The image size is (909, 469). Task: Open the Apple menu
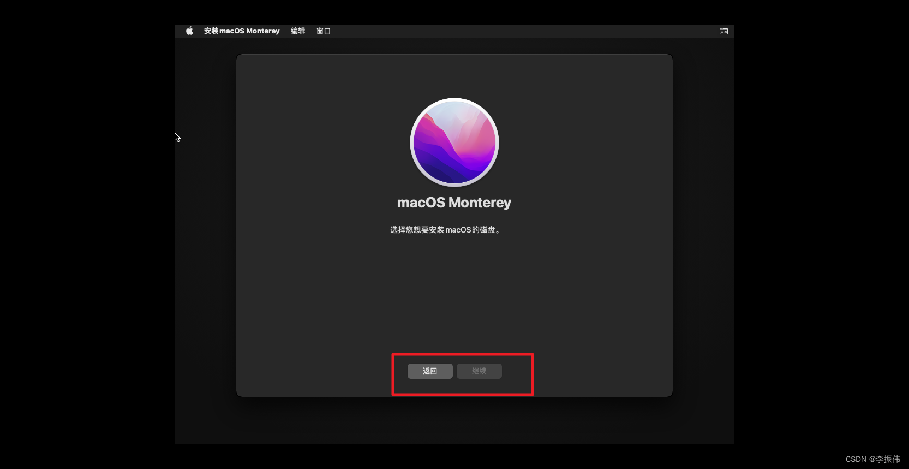click(189, 31)
